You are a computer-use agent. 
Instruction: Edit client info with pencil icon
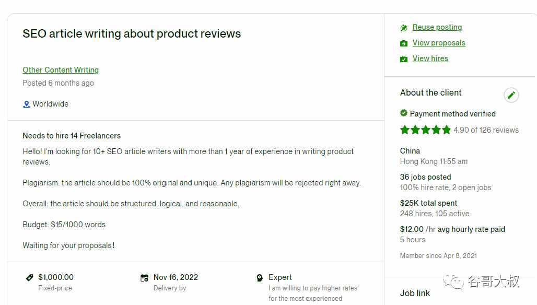coord(511,95)
